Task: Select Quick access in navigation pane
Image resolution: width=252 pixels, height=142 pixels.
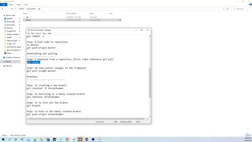Action: point(10,15)
